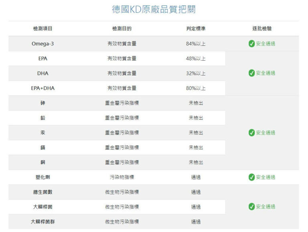Click the 大腸桿菌群 item name cell

pyautogui.click(x=43, y=222)
